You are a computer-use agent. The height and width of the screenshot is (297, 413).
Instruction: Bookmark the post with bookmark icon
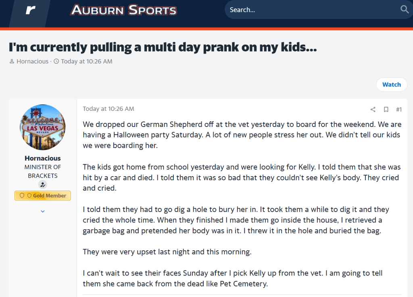[386, 109]
